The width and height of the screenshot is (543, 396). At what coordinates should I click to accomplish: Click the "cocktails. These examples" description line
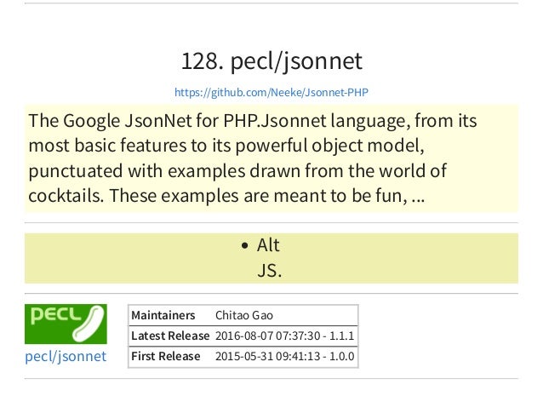tap(134, 196)
